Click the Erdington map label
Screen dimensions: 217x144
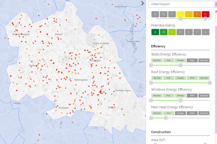[x=96, y=60]
